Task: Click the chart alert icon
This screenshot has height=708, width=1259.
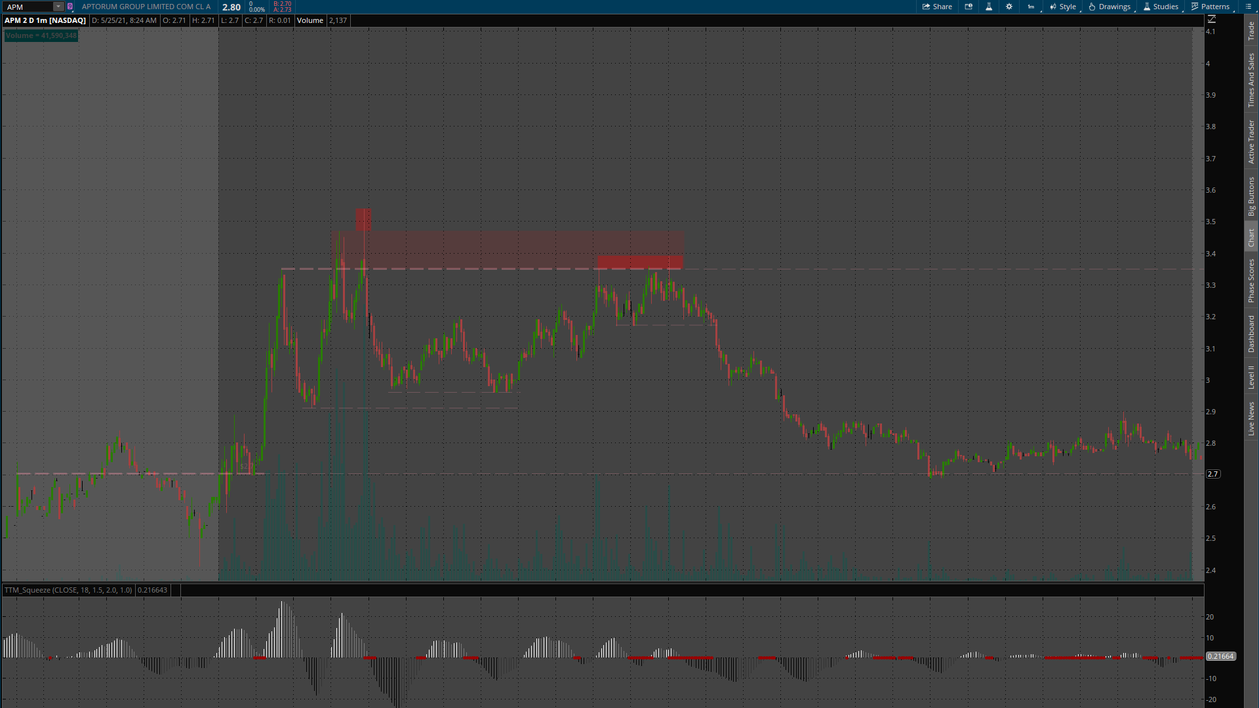Action: point(969,7)
